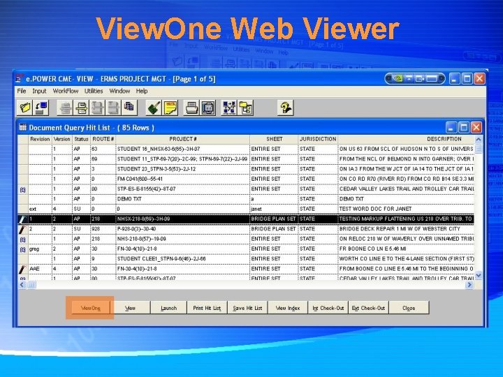The height and width of the screenshot is (377, 503).
Task: Click the vertical scrollbar up arrow
Action: click(479, 140)
